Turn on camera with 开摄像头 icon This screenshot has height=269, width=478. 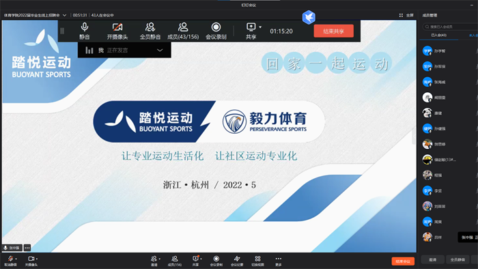coord(117,31)
